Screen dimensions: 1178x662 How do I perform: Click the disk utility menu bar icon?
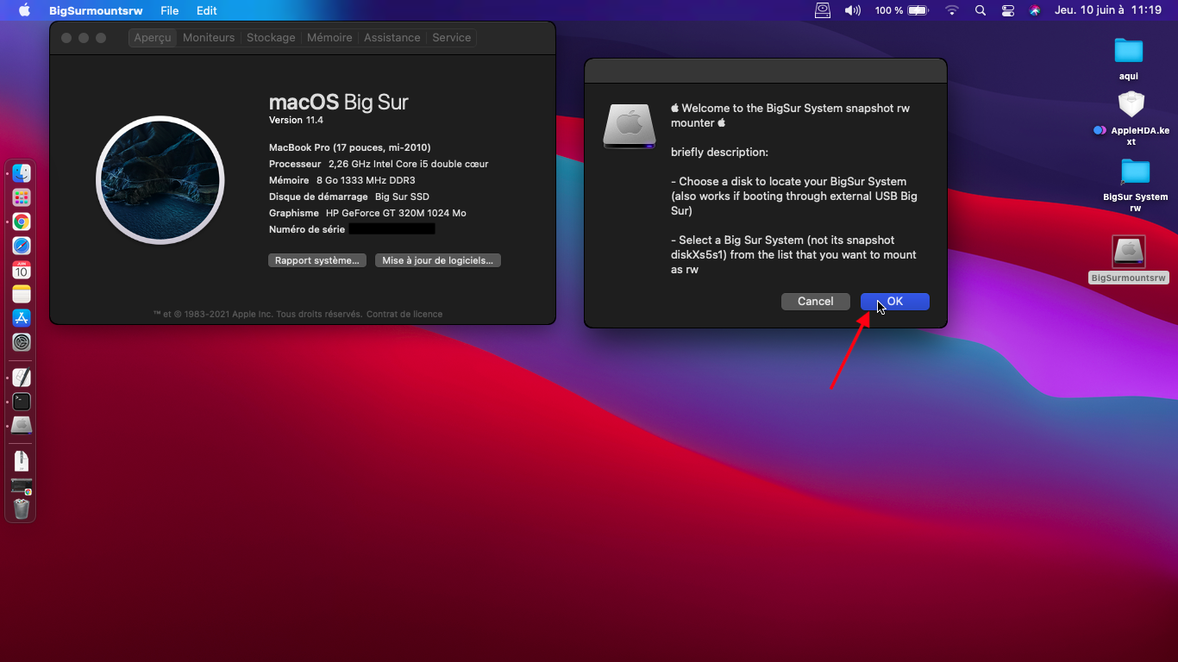[823, 10]
